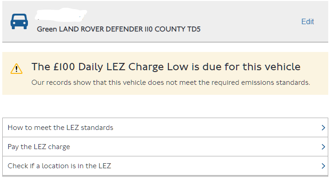
Task: Open How to meet the LEZ standards
Action: tap(165, 128)
